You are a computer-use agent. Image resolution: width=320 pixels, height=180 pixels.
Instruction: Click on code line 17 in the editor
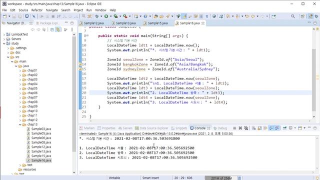[x=163, y=78]
